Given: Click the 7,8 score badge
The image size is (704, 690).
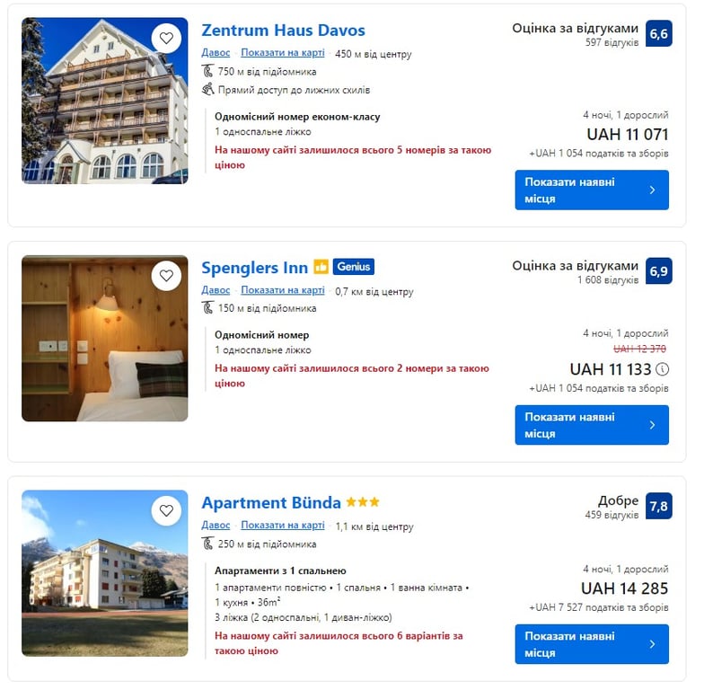Looking at the screenshot, I should coord(658,506).
